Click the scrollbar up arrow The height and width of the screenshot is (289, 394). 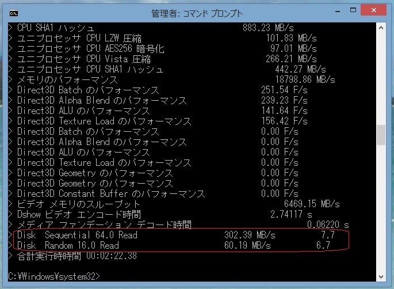point(381,28)
